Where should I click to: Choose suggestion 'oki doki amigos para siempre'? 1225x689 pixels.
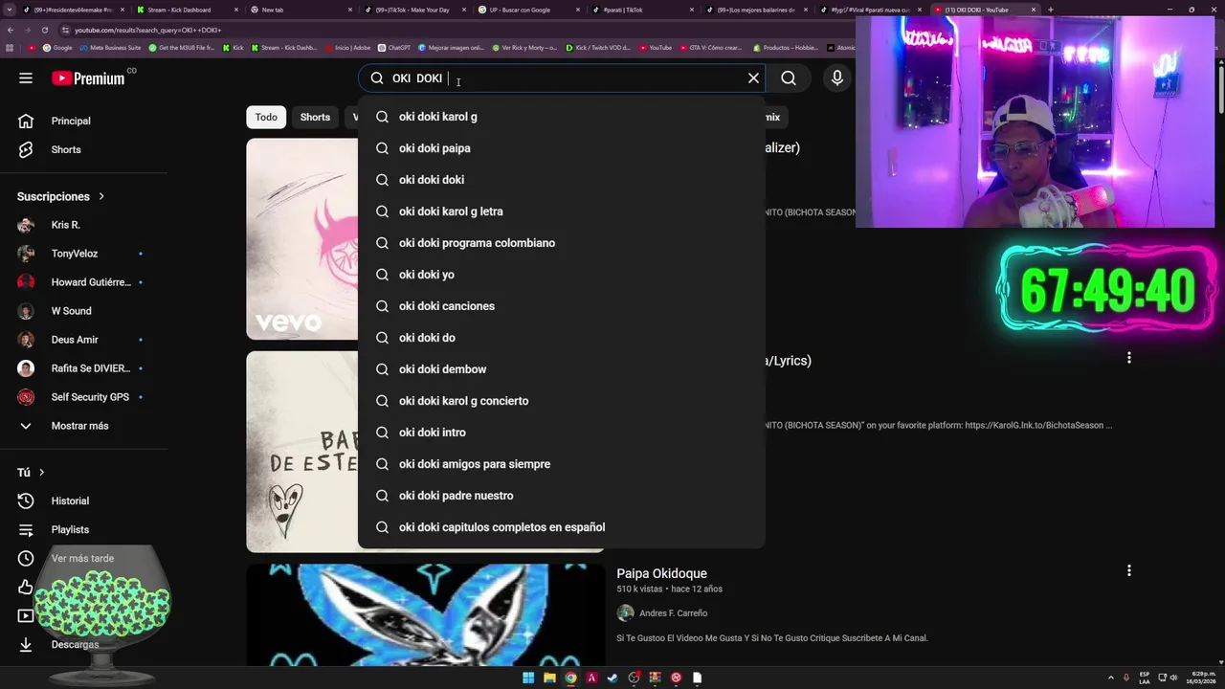pos(562,464)
